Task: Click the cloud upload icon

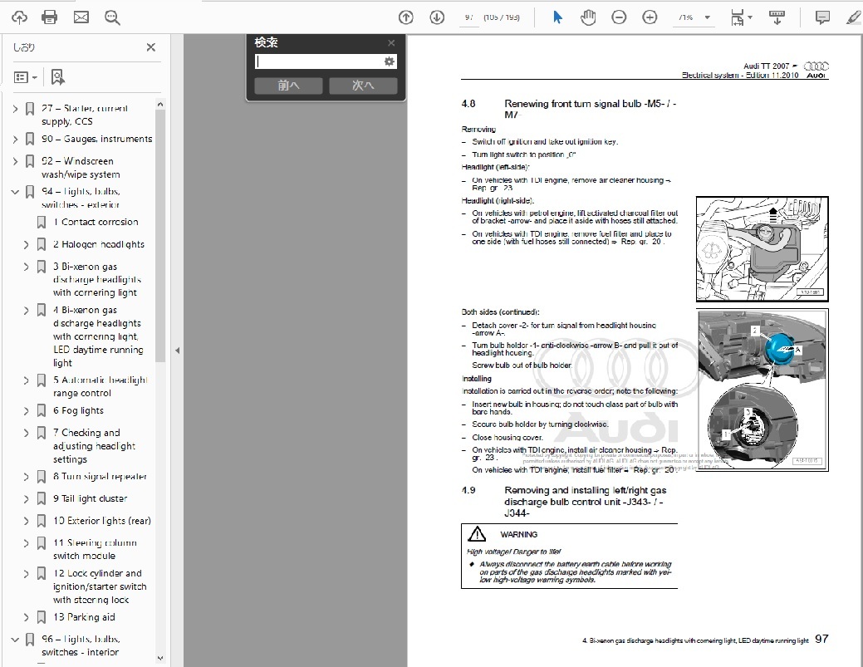Action: tap(18, 17)
